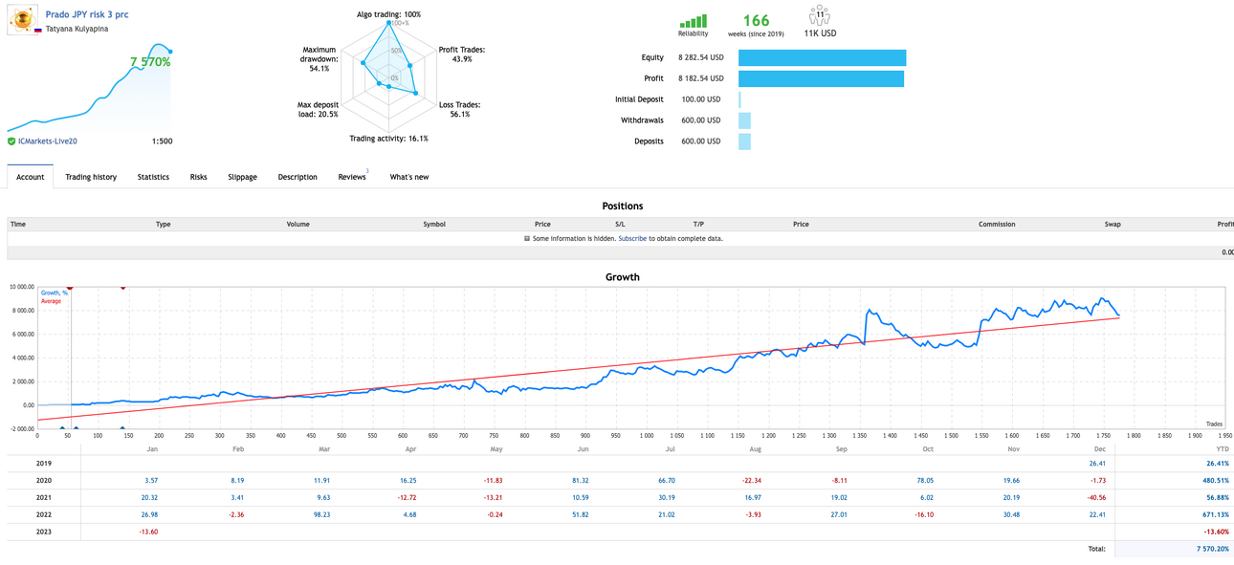Click the 'Growth, %' chart legend entry
The height and width of the screenshot is (565, 1234).
tap(55, 293)
